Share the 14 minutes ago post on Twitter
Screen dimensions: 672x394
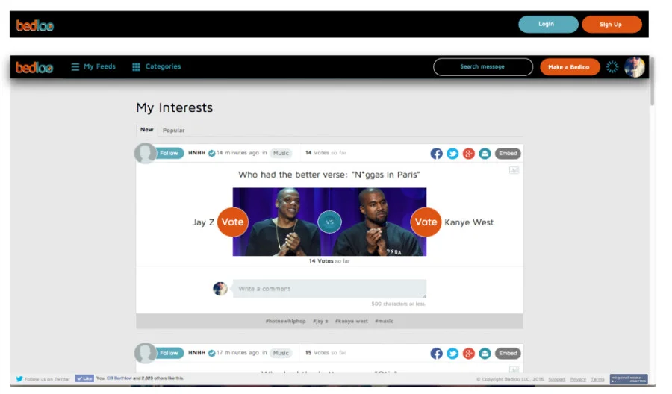pyautogui.click(x=452, y=154)
